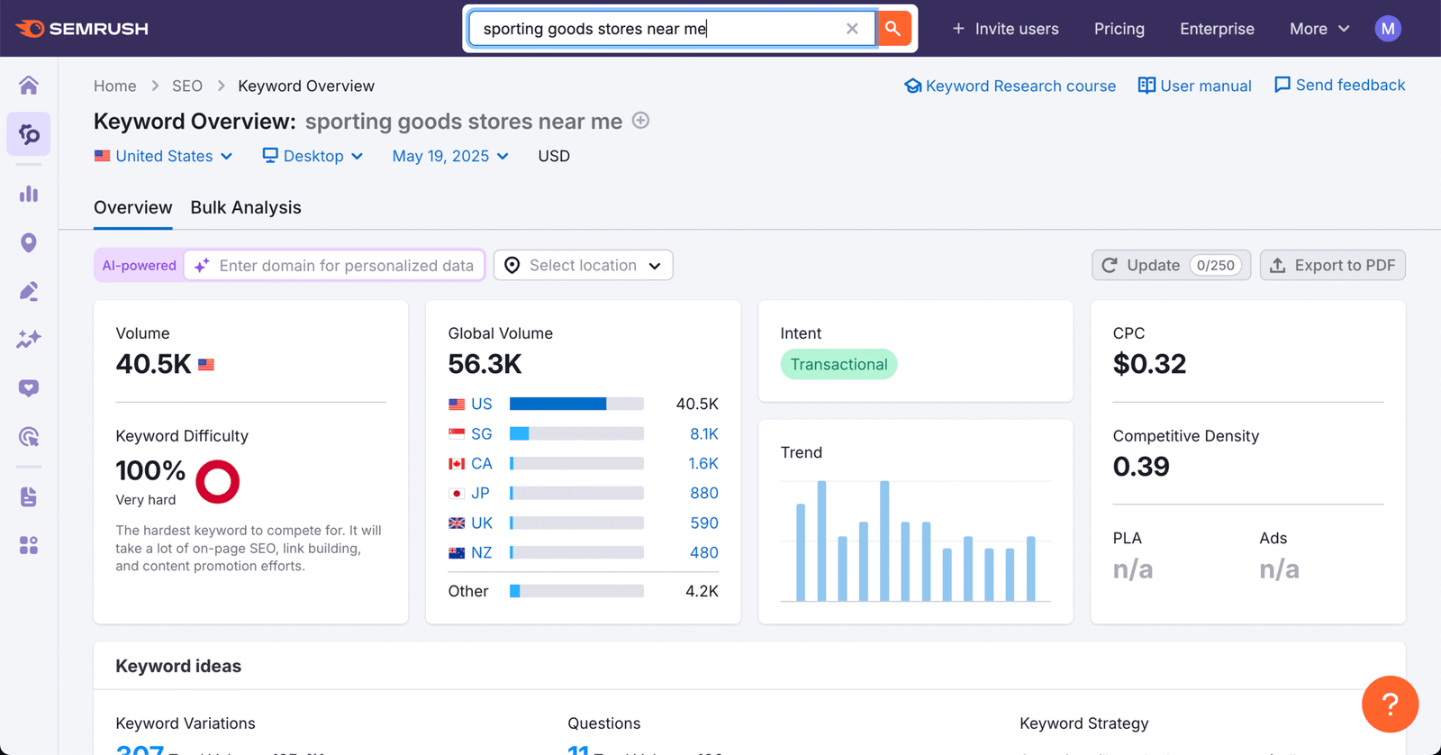Open the Local location pin sidebar icon
The width and height of the screenshot is (1441, 755).
[x=29, y=242]
